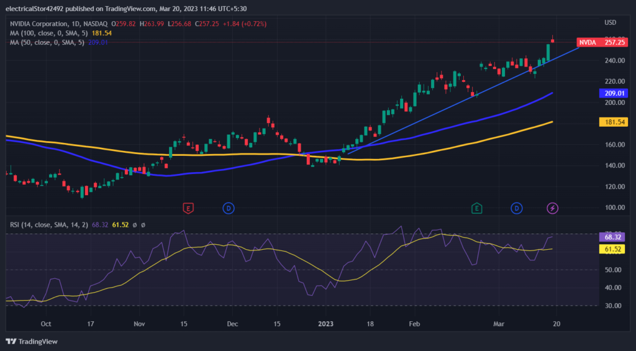This screenshot has height=351, width=636.
Task: Click the Oct date axis label
Action: click(46, 324)
